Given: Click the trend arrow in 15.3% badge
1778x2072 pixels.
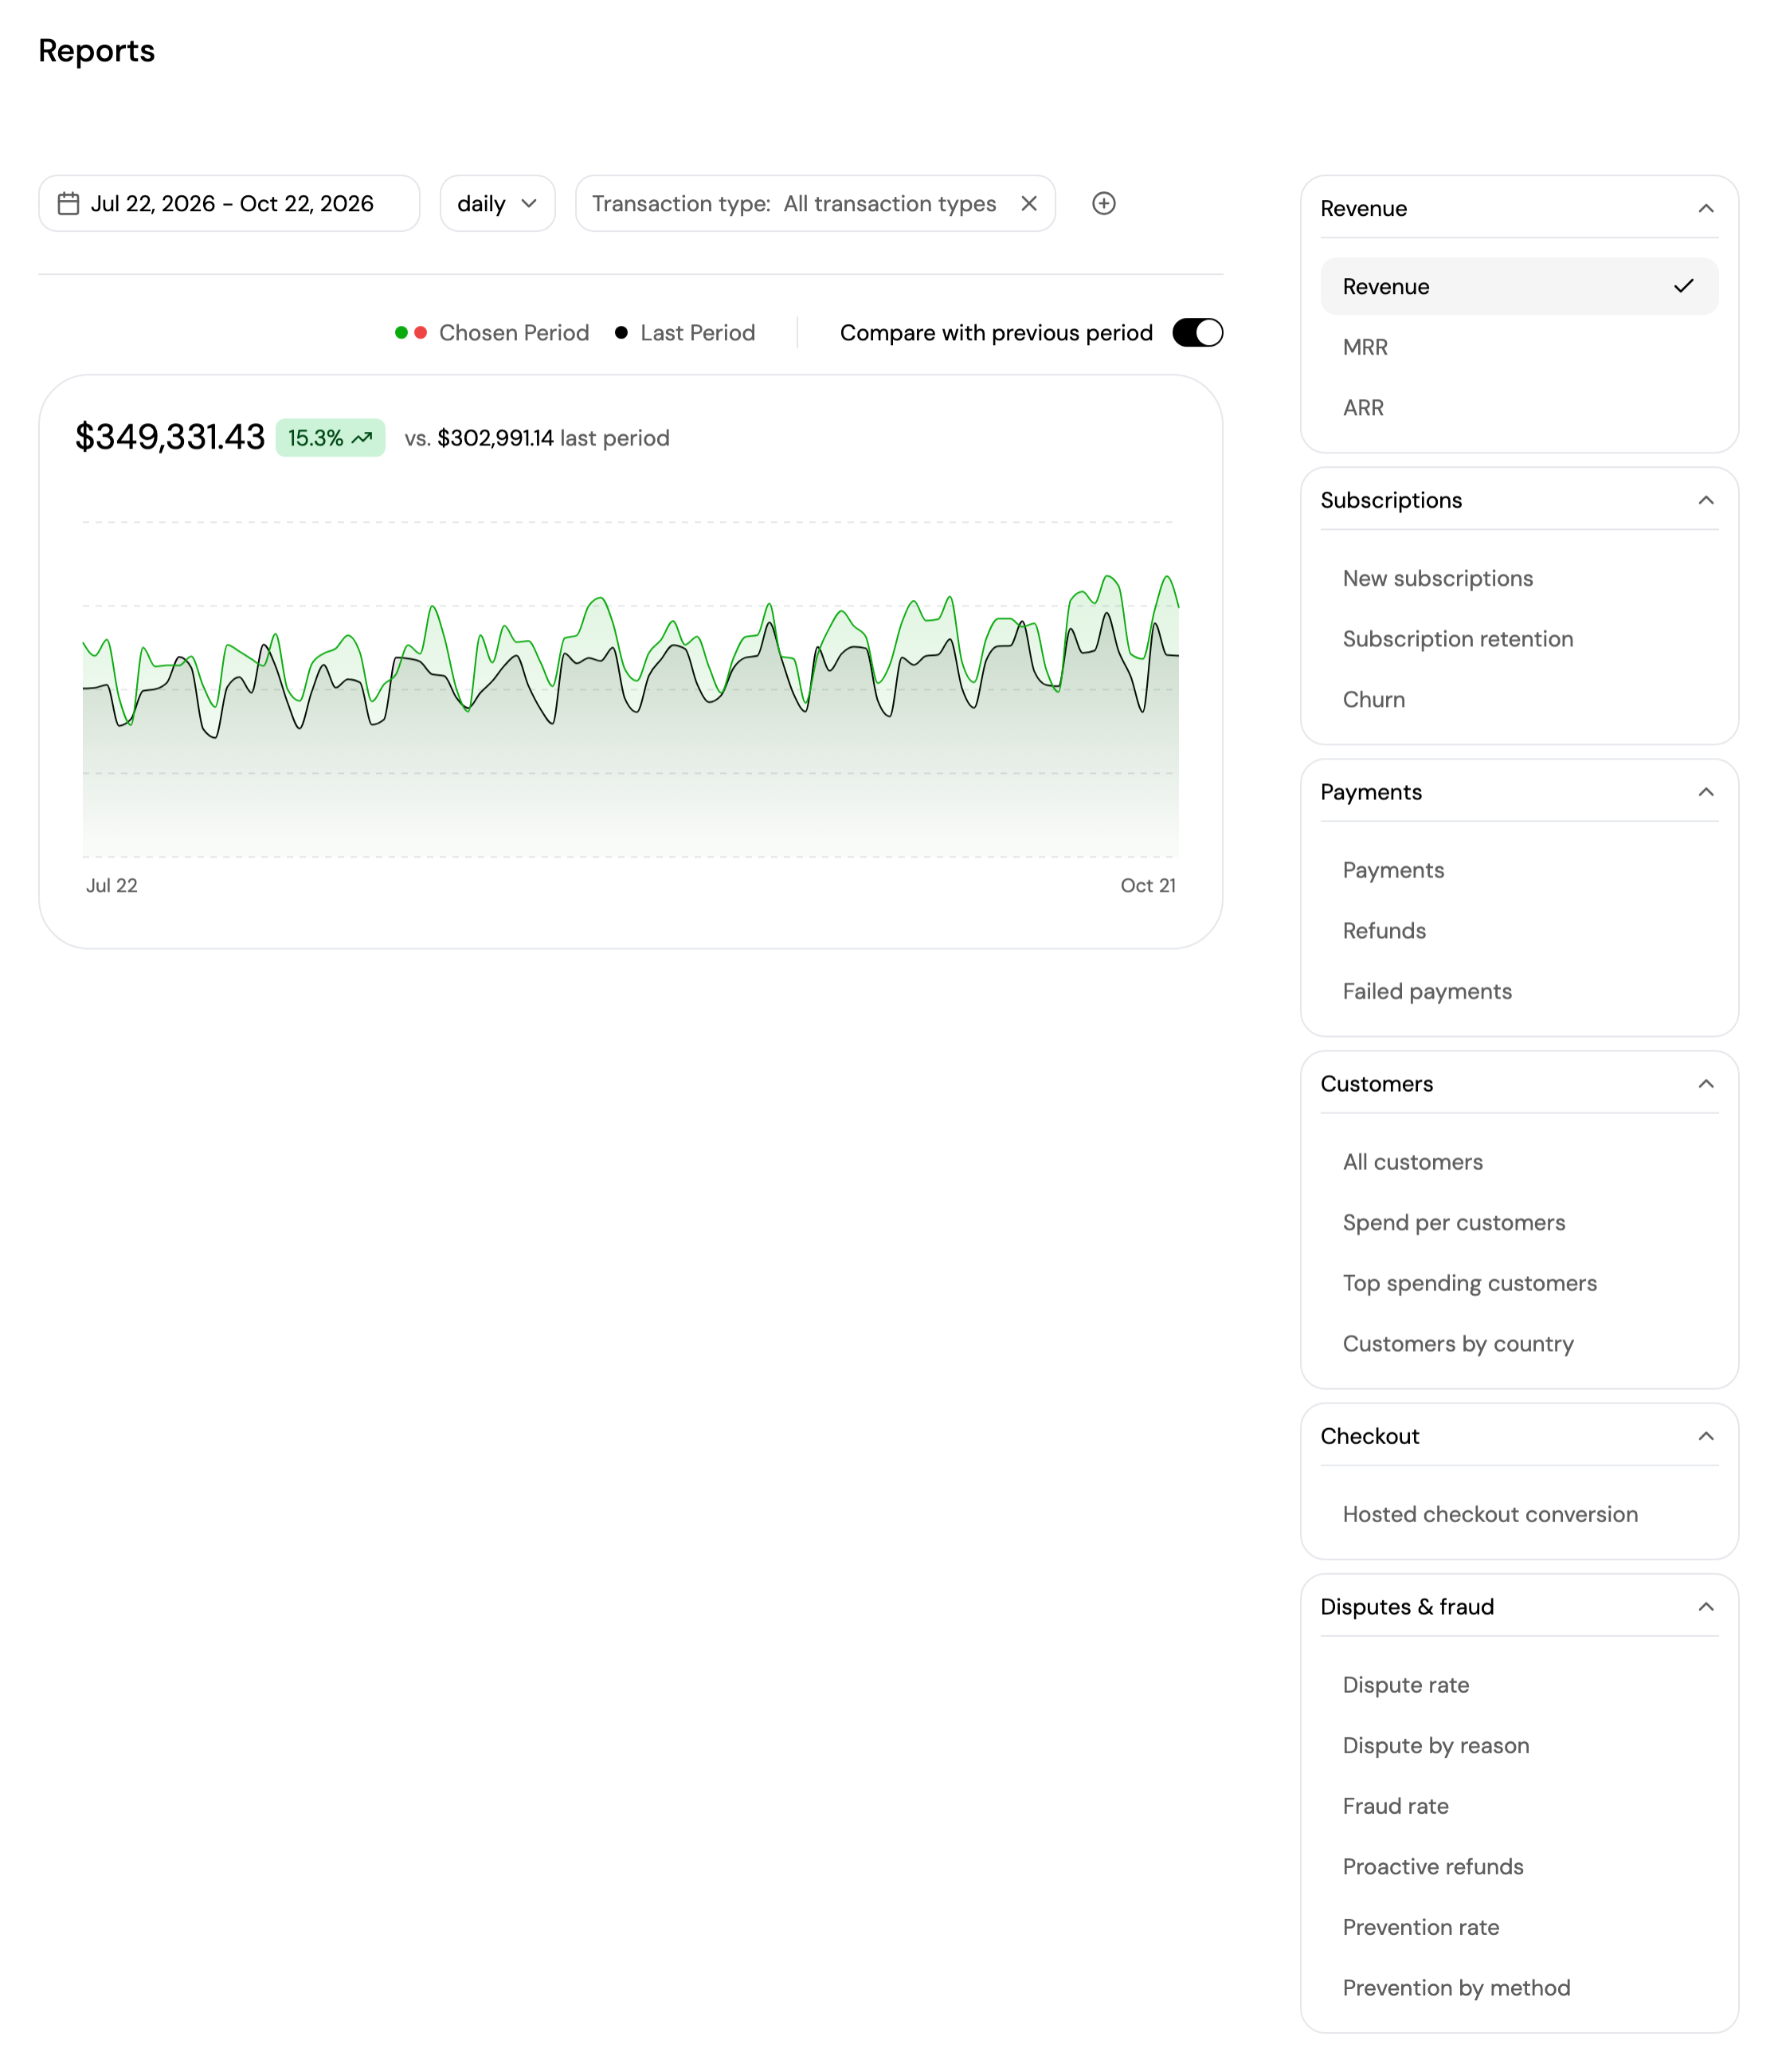Looking at the screenshot, I should pyautogui.click(x=362, y=438).
